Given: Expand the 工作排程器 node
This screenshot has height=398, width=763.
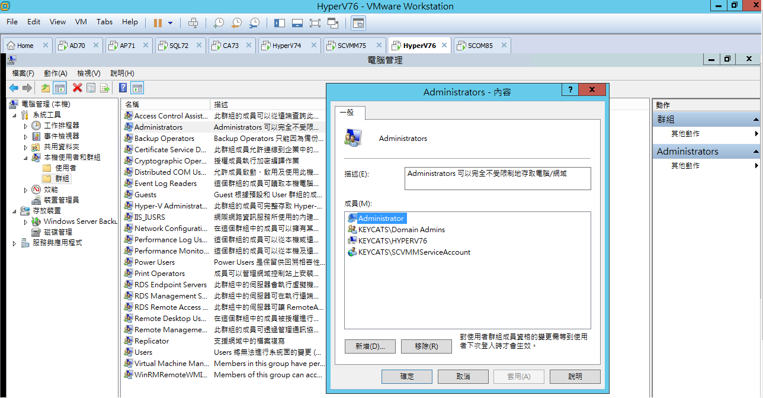Looking at the screenshot, I should 25,126.
